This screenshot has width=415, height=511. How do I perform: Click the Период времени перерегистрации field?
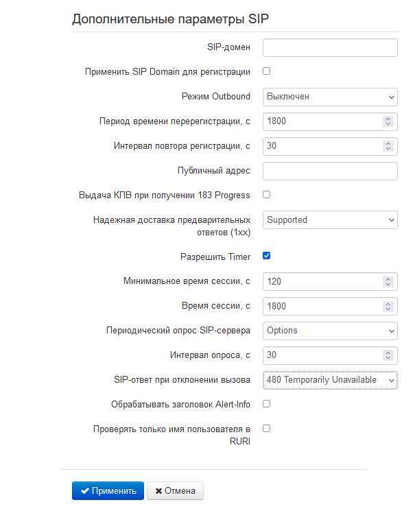coord(321,121)
